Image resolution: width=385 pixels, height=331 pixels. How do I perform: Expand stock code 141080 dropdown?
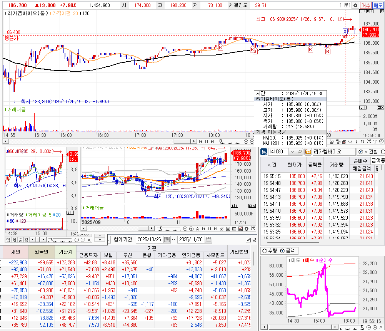pos(292,152)
